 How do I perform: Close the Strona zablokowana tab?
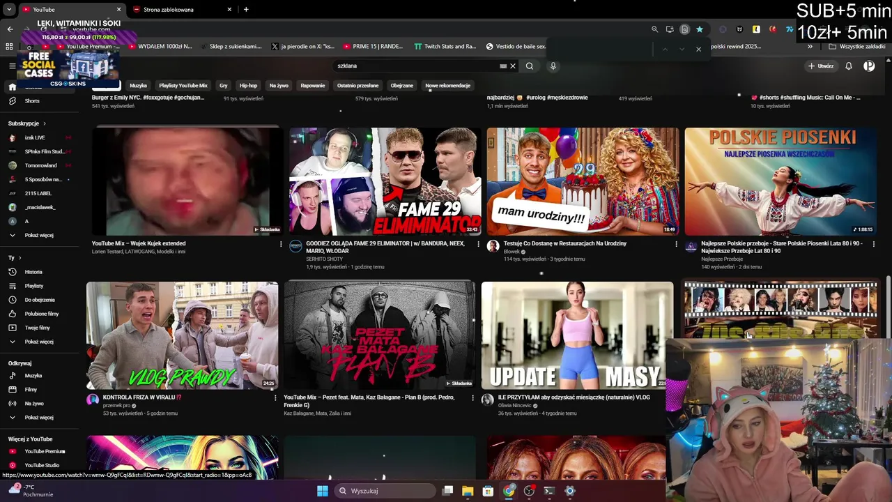pyautogui.click(x=230, y=10)
